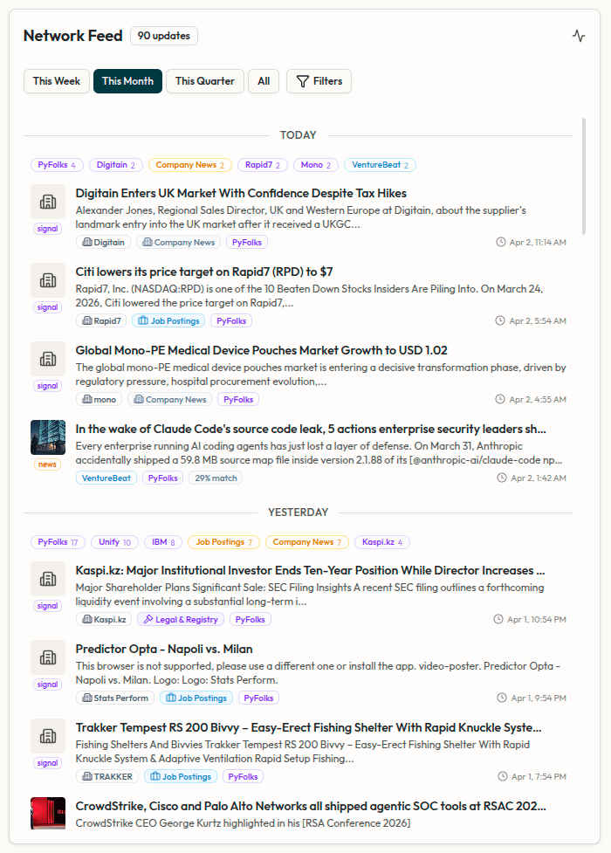Viewport: 611px width, 853px height.
Task: Click Job Postings tag under Predictor Opta
Action: click(x=196, y=698)
